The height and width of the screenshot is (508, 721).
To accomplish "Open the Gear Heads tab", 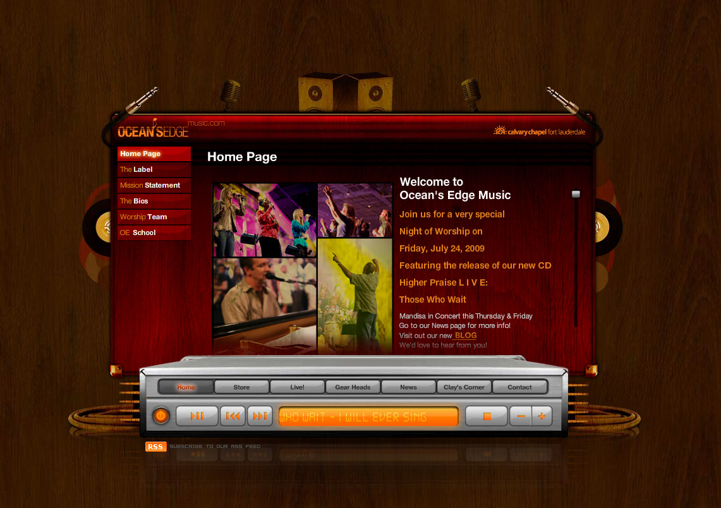I will (353, 387).
